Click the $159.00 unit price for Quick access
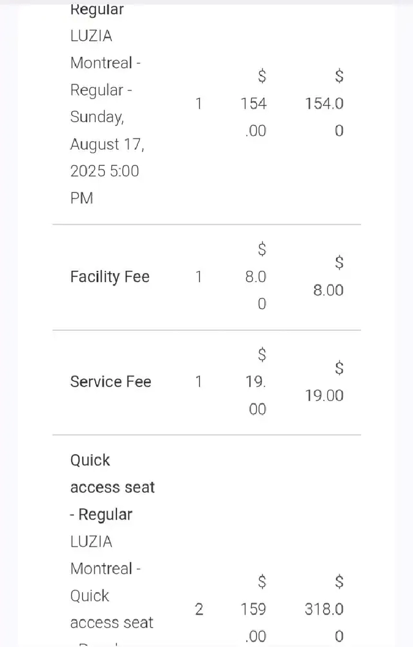413x647 pixels. [254, 609]
